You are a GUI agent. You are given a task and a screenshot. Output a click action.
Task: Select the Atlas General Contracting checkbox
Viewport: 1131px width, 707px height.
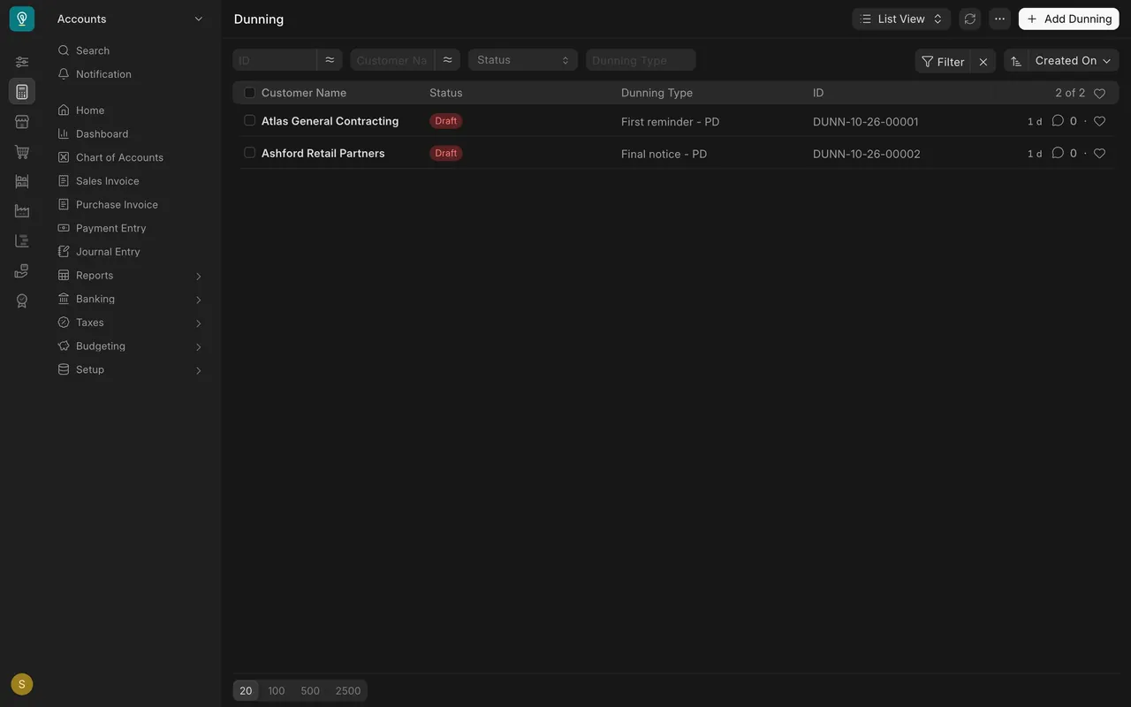pos(249,120)
